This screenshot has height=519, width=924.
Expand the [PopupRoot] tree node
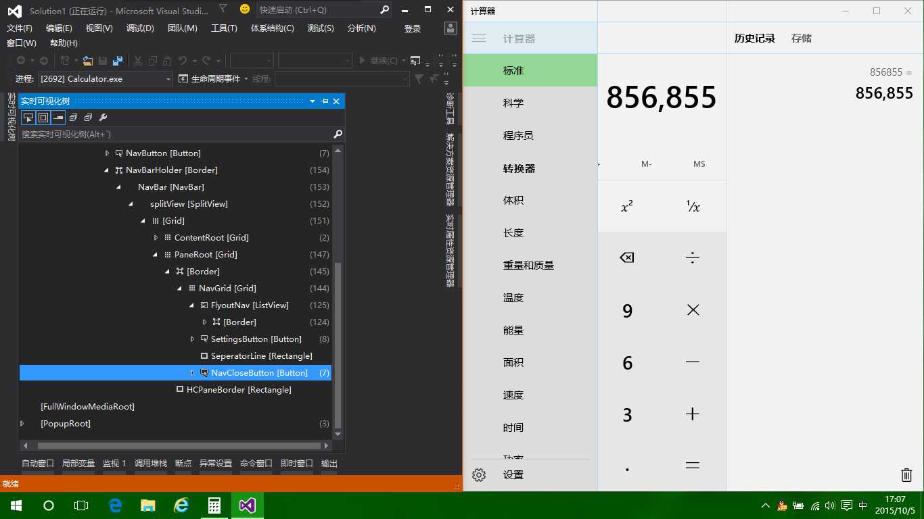point(22,424)
